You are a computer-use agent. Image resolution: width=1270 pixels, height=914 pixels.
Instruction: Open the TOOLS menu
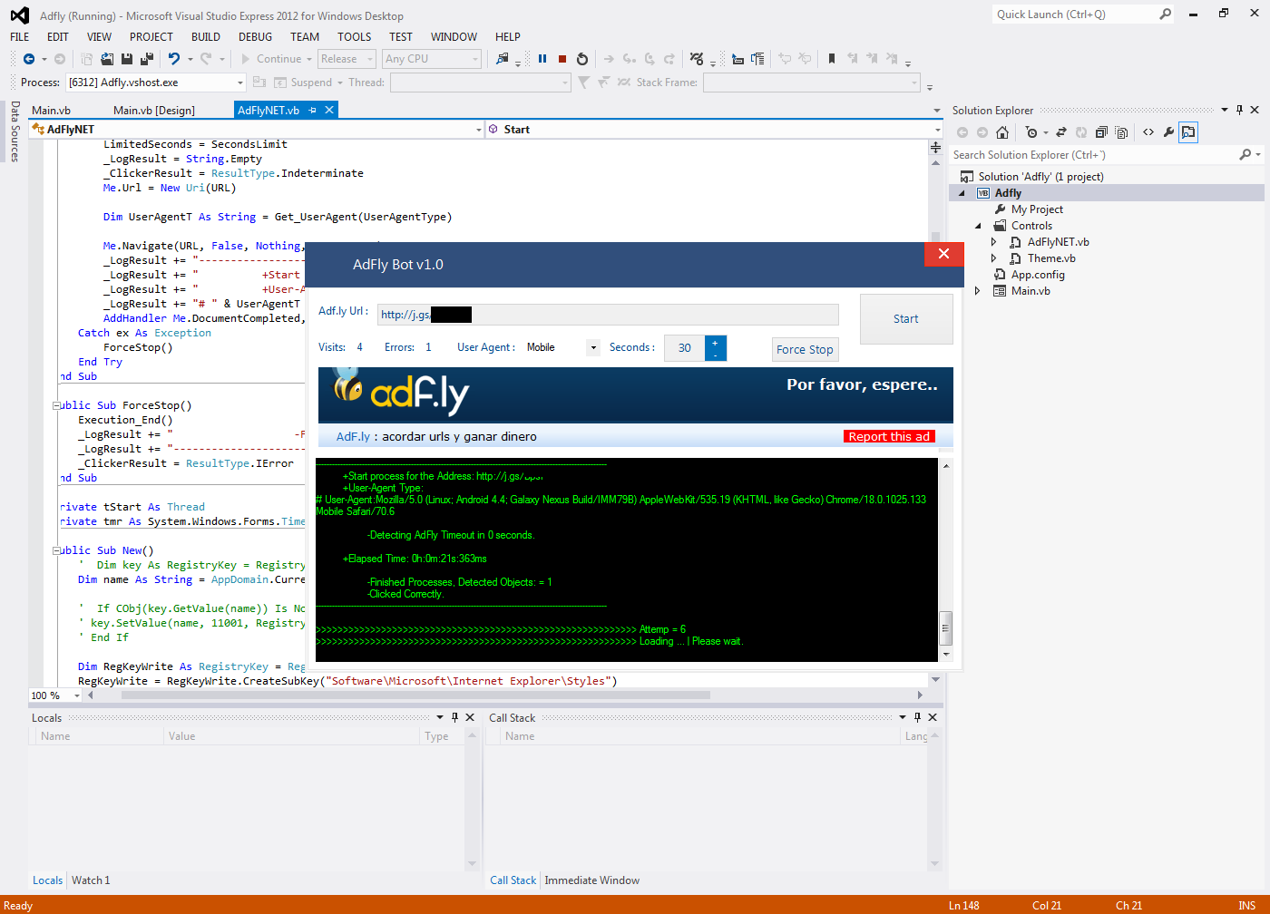tap(354, 37)
